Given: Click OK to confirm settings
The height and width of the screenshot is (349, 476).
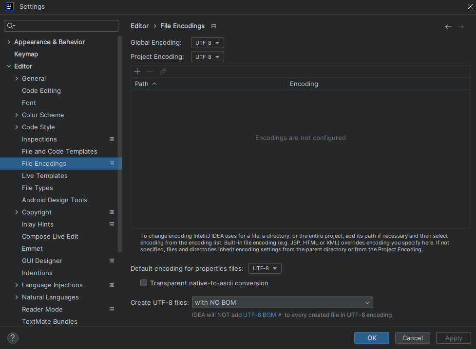Looking at the screenshot, I should [372, 338].
